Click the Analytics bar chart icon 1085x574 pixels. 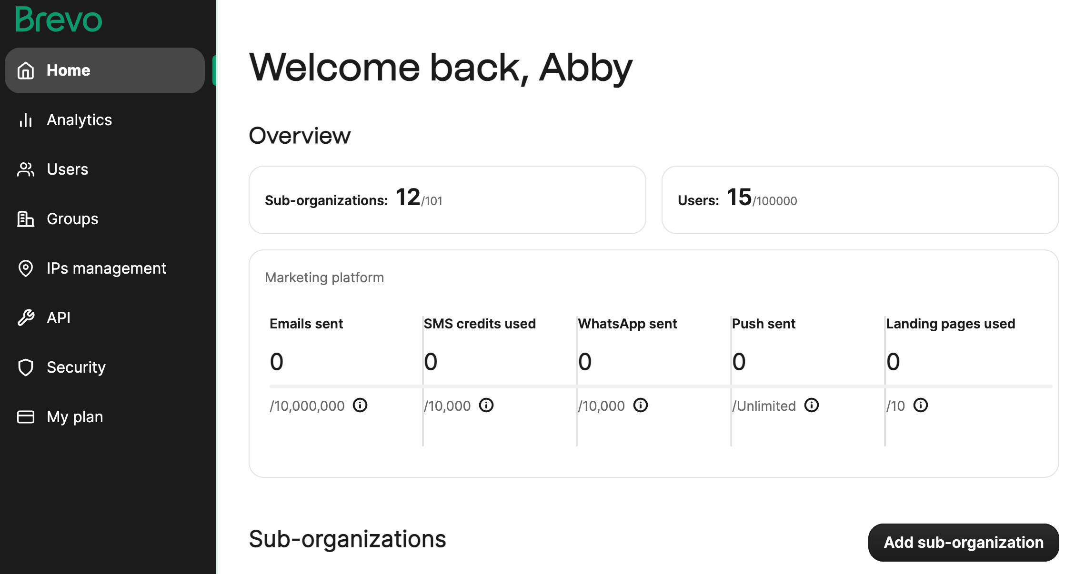(26, 120)
